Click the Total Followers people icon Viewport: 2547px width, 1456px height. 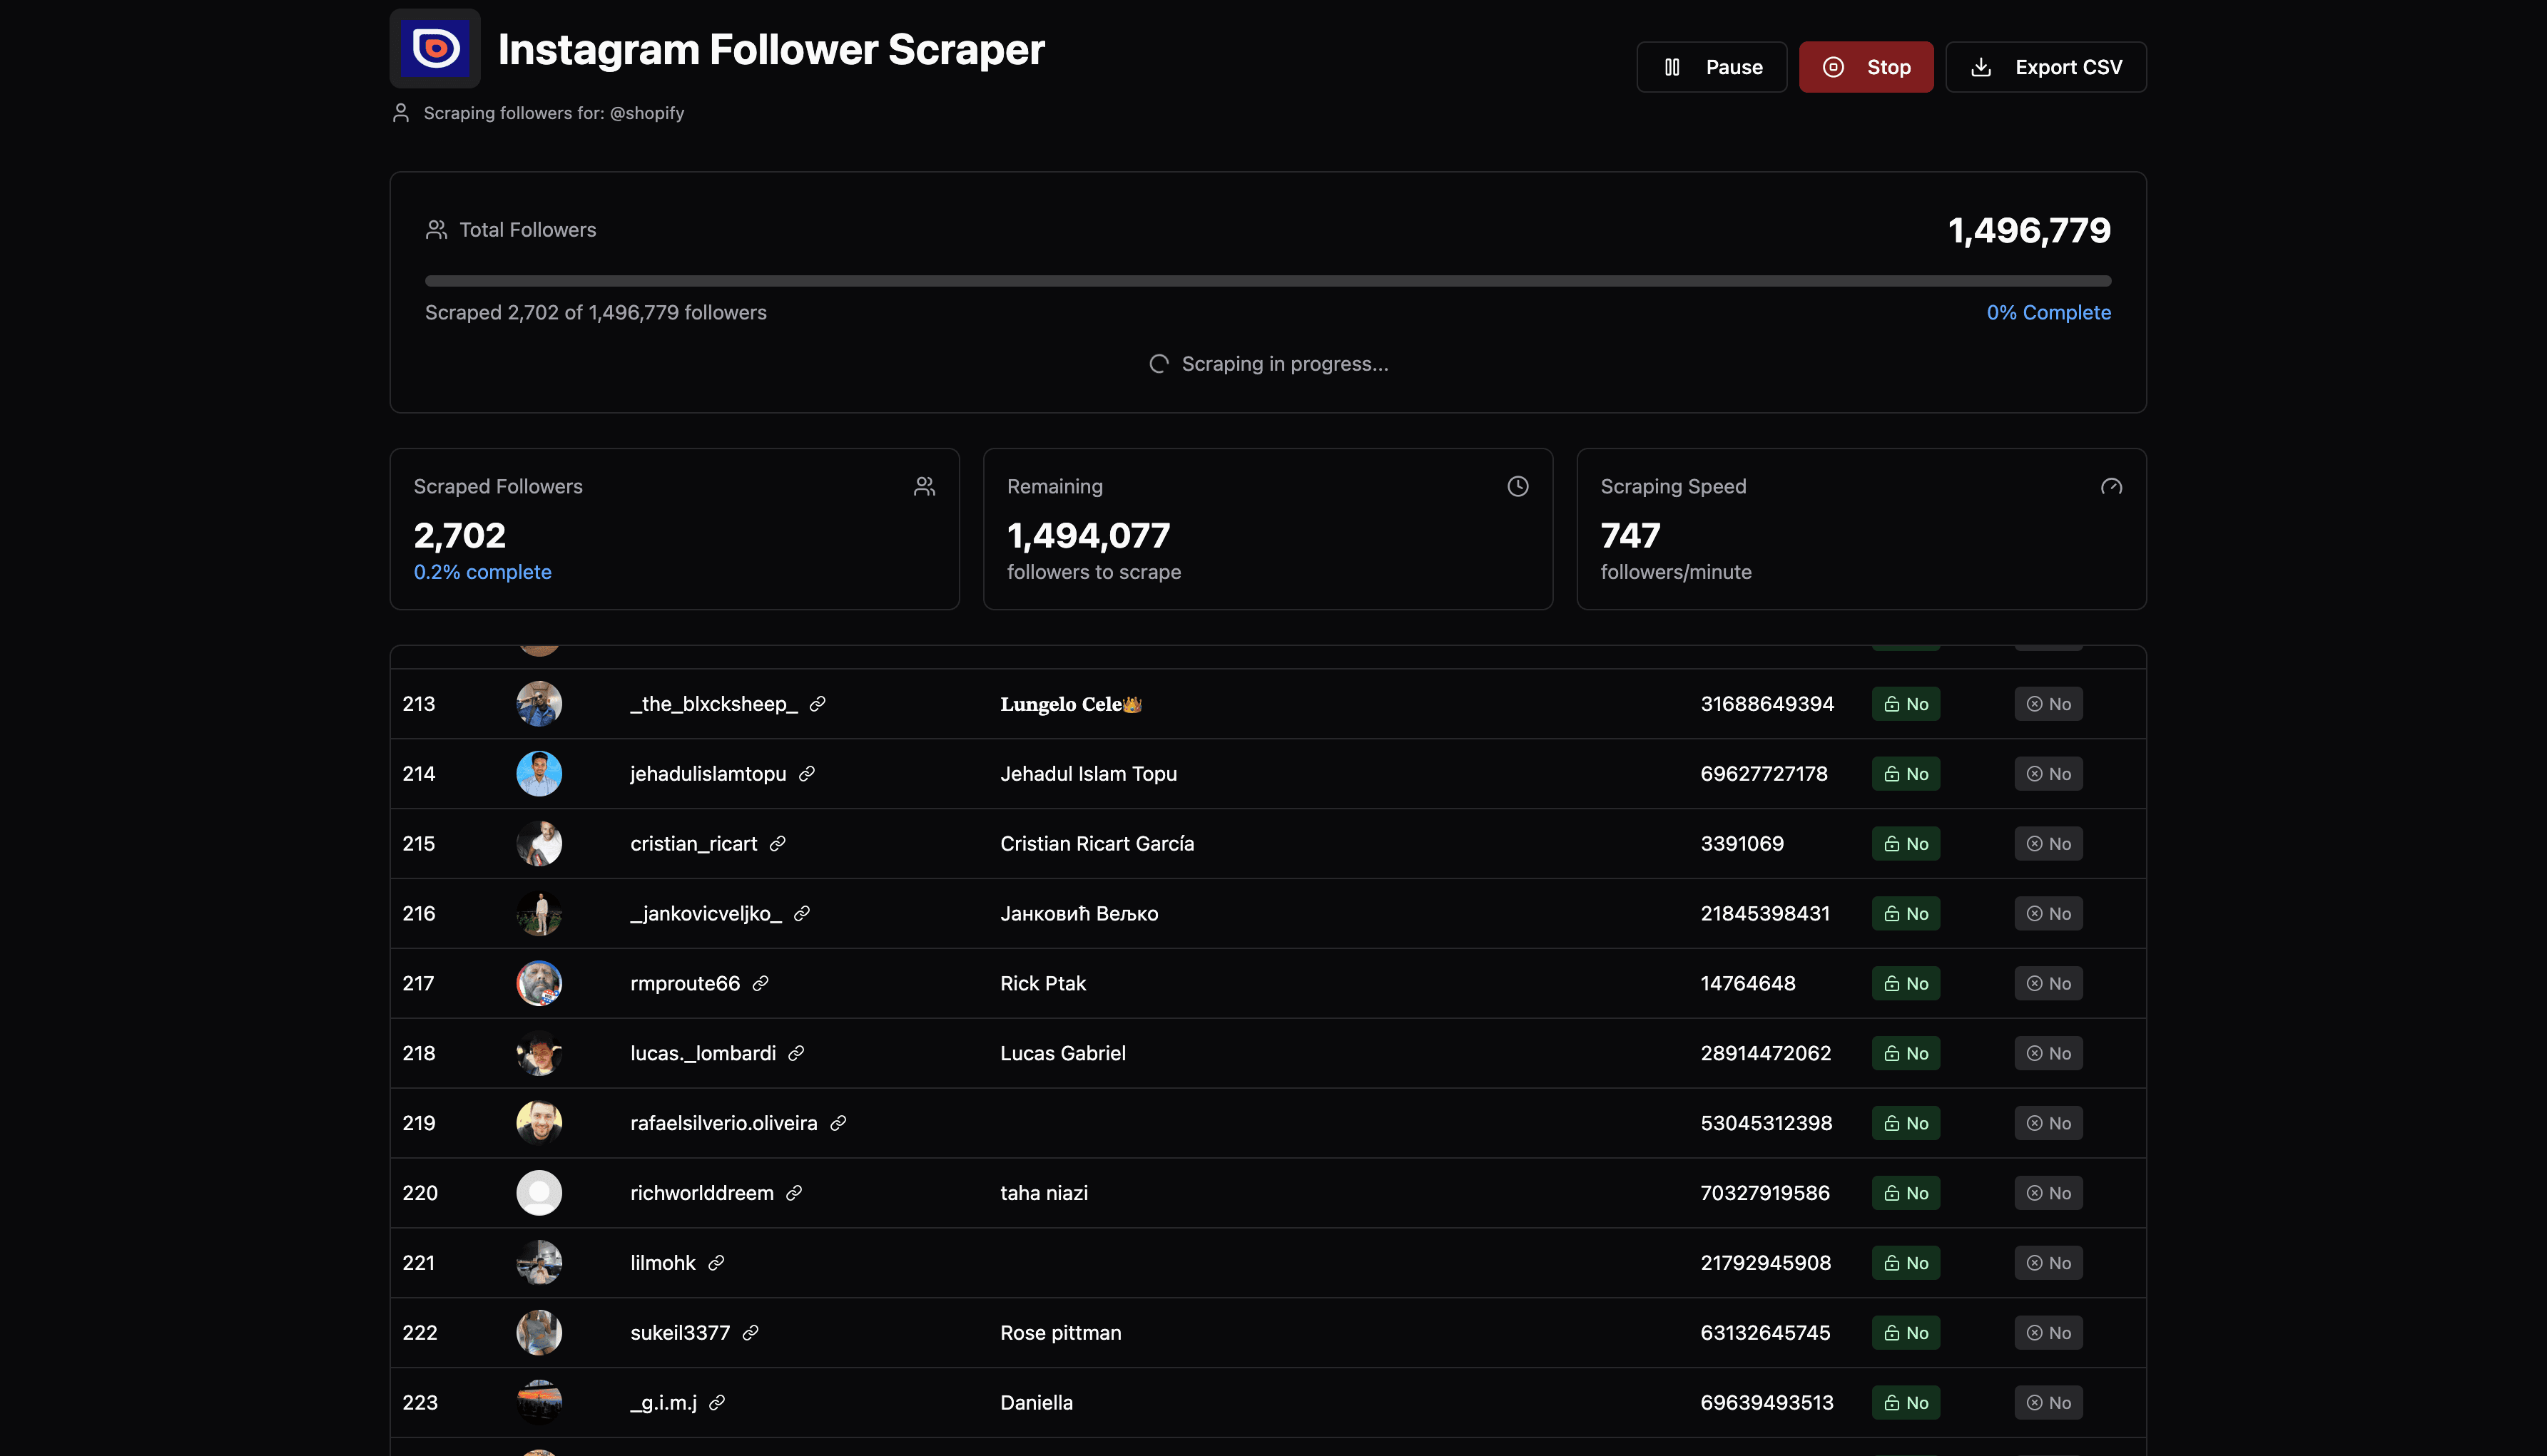point(436,230)
